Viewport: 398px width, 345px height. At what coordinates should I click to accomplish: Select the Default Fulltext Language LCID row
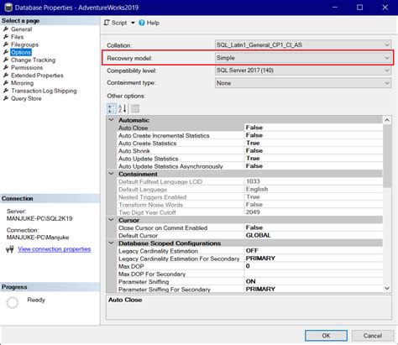pyautogui.click(x=249, y=181)
